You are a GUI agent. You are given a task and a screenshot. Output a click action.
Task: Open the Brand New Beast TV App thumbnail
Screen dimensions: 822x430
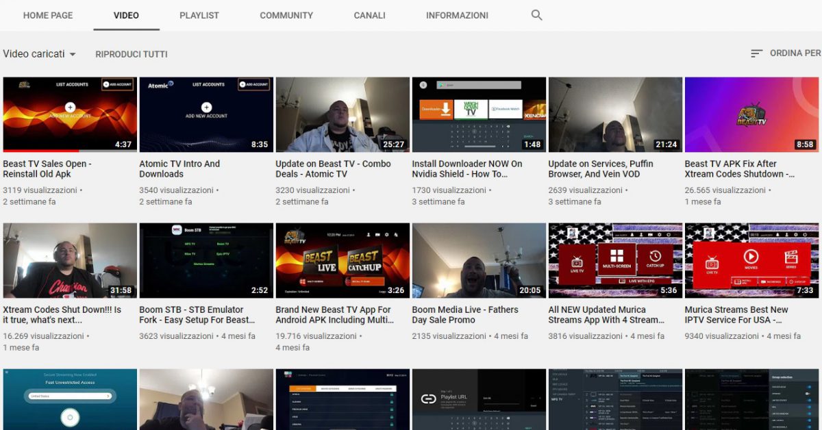342,260
